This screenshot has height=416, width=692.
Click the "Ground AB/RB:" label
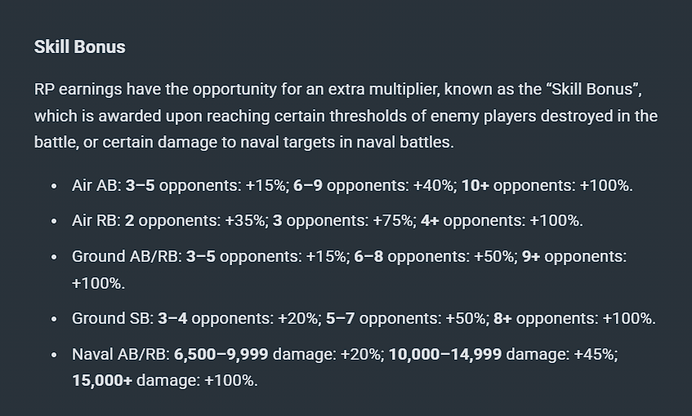127,256
